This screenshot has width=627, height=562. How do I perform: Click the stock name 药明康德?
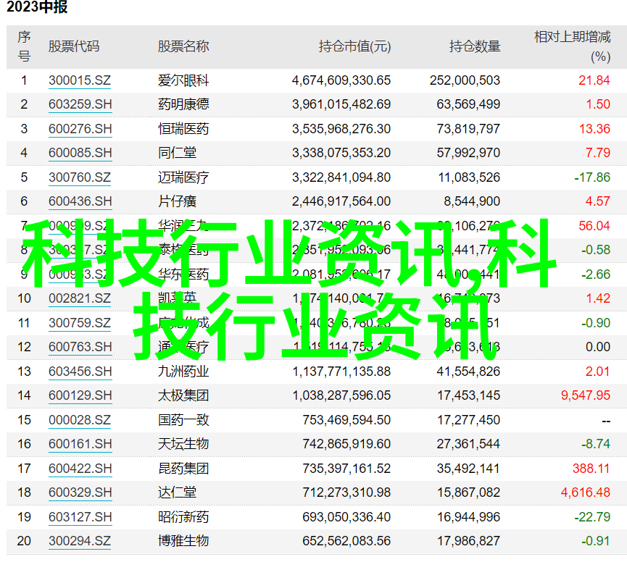183,104
